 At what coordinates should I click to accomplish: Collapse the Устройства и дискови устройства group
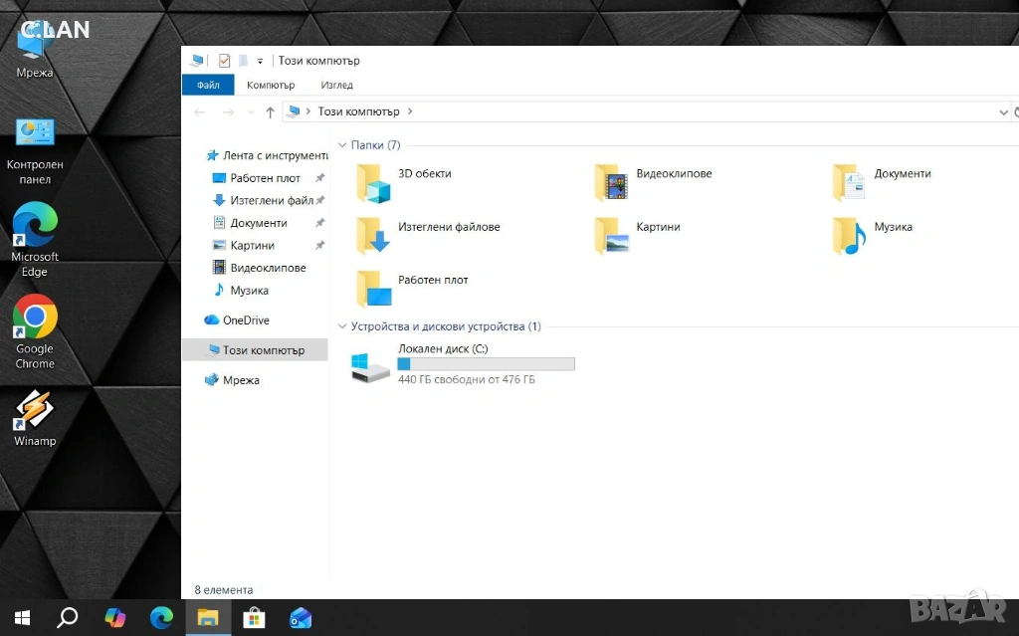pyautogui.click(x=343, y=326)
